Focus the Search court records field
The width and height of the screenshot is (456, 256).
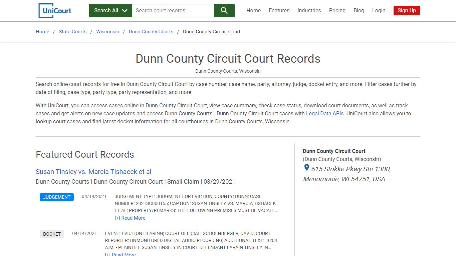173,11
